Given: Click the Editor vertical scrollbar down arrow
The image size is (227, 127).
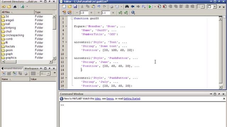Looking at the screenshot, I should coord(220,87).
